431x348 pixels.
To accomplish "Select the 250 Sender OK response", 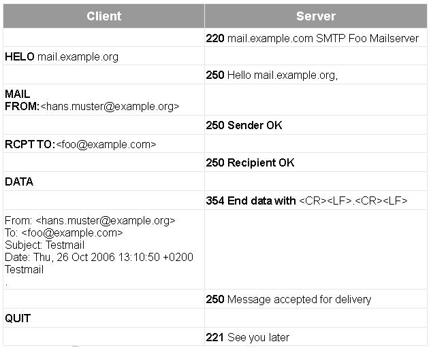I will (244, 125).
